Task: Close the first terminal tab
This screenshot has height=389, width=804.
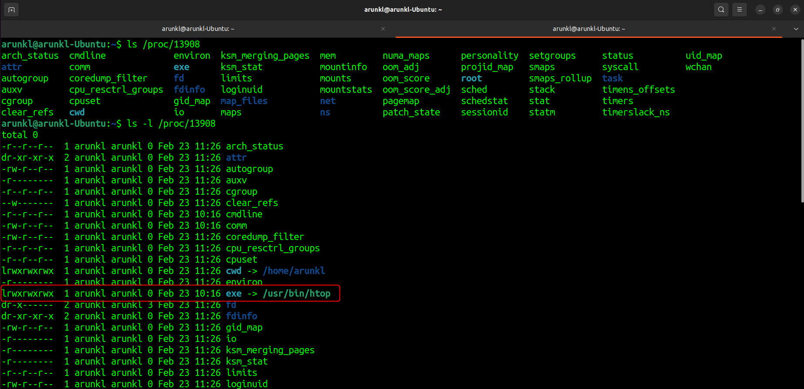Action: 383,29
